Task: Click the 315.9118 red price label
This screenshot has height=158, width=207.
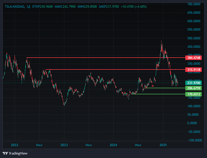Action: (x=193, y=69)
